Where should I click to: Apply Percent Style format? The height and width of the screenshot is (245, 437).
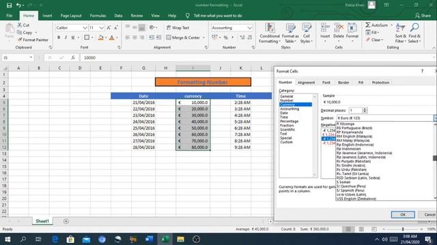click(226, 37)
